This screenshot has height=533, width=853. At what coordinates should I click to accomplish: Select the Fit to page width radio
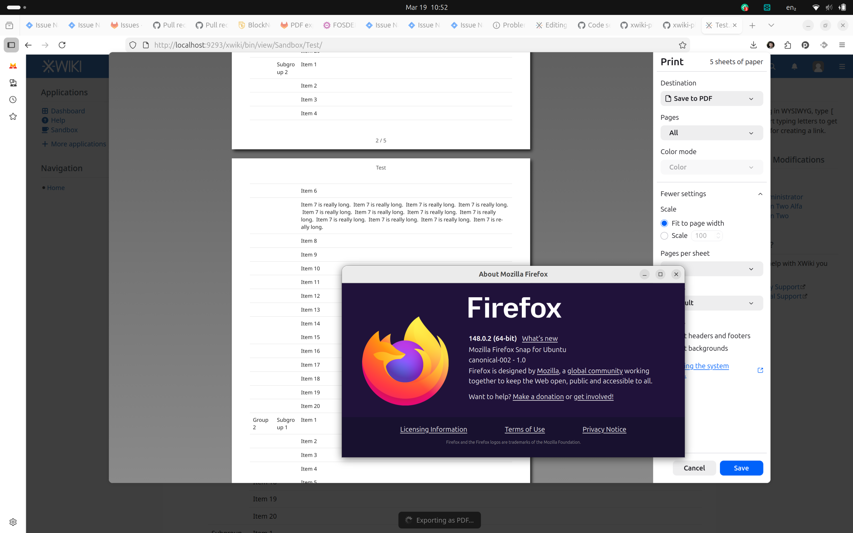pos(664,223)
